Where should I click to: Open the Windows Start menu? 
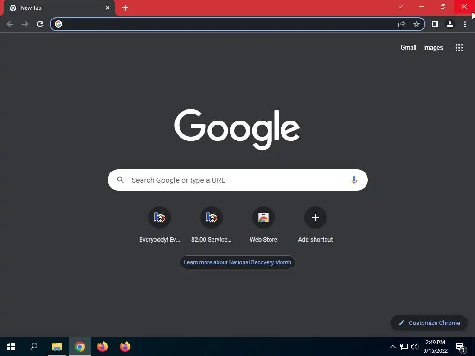coord(11,347)
